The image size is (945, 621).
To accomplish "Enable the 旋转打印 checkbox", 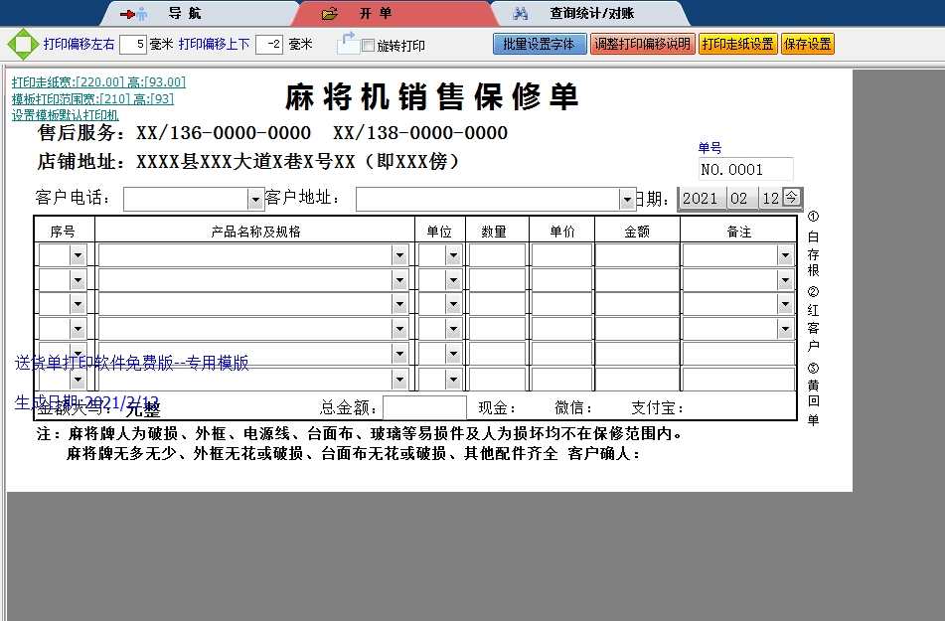I will coord(368,46).
